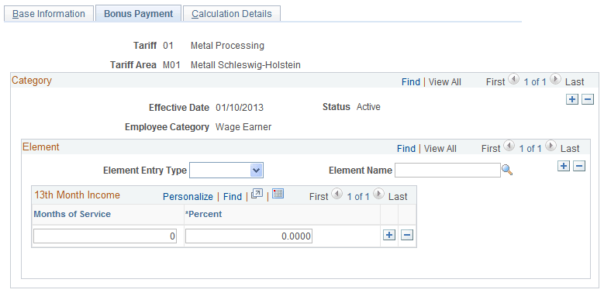Click First label in Category header
The height and width of the screenshot is (293, 604).
(495, 82)
